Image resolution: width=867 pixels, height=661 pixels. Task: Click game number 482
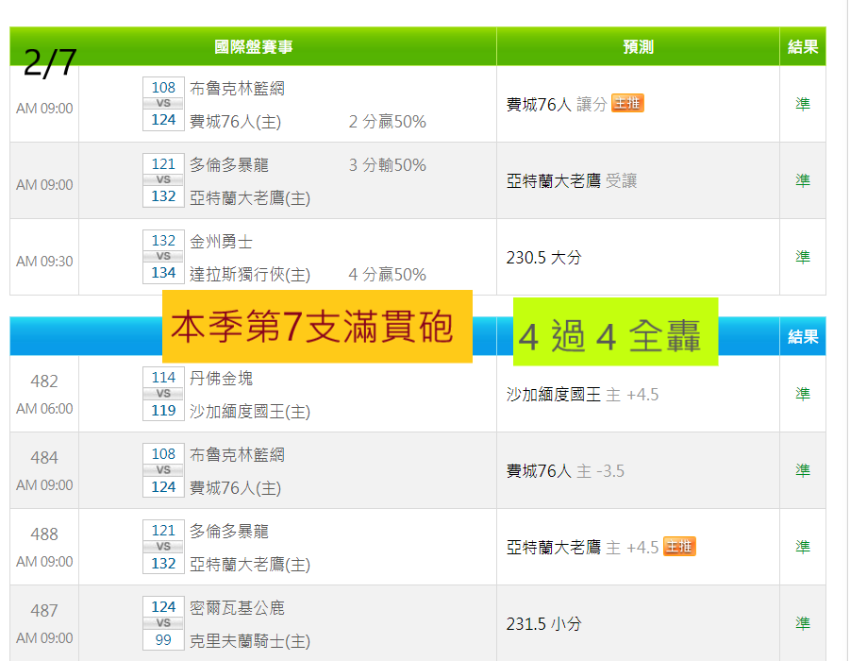pos(44,381)
